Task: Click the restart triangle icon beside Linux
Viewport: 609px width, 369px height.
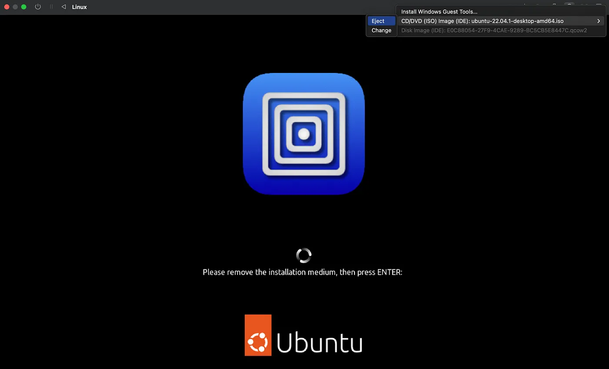Action: pyautogui.click(x=64, y=7)
